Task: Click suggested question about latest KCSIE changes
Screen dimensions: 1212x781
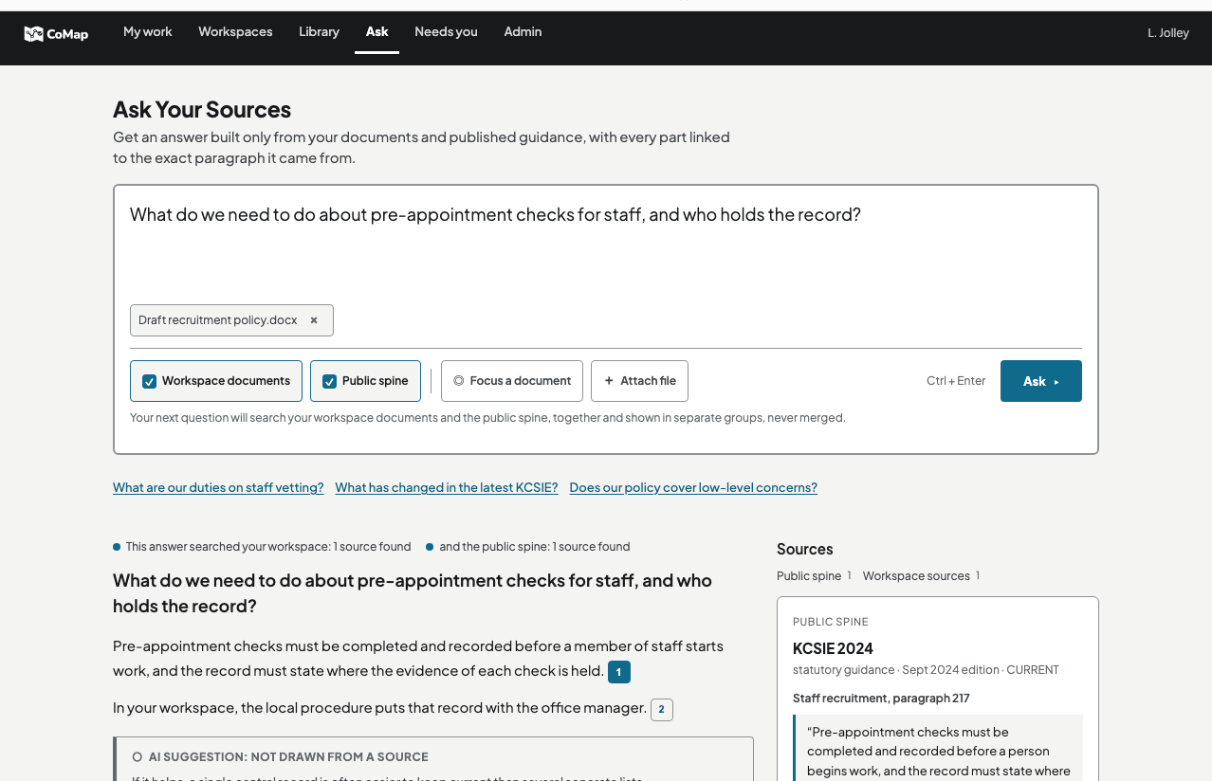Action: point(447,488)
